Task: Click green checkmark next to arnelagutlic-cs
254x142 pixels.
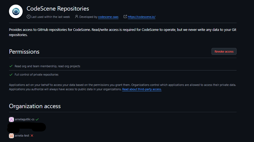Action: [x=37, y=119]
